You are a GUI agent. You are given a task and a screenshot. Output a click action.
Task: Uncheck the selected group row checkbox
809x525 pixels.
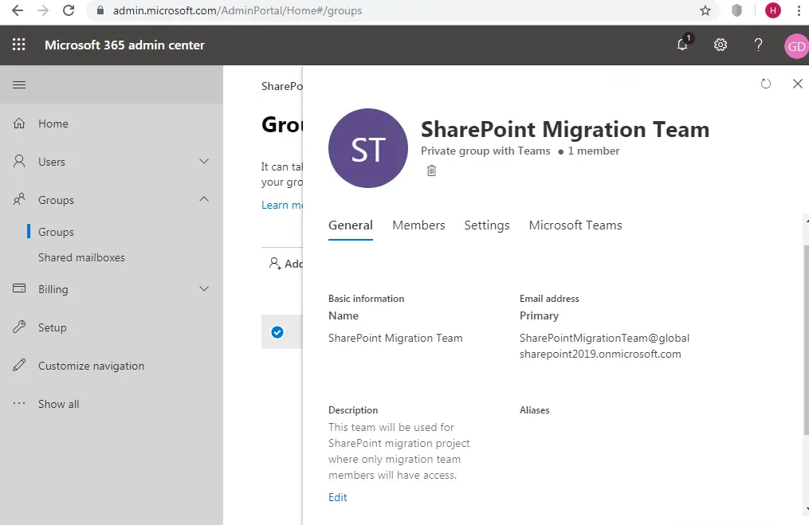[x=277, y=332]
